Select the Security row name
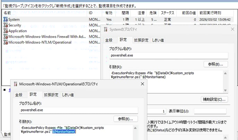The image size is (238, 140). click(x=15, y=25)
